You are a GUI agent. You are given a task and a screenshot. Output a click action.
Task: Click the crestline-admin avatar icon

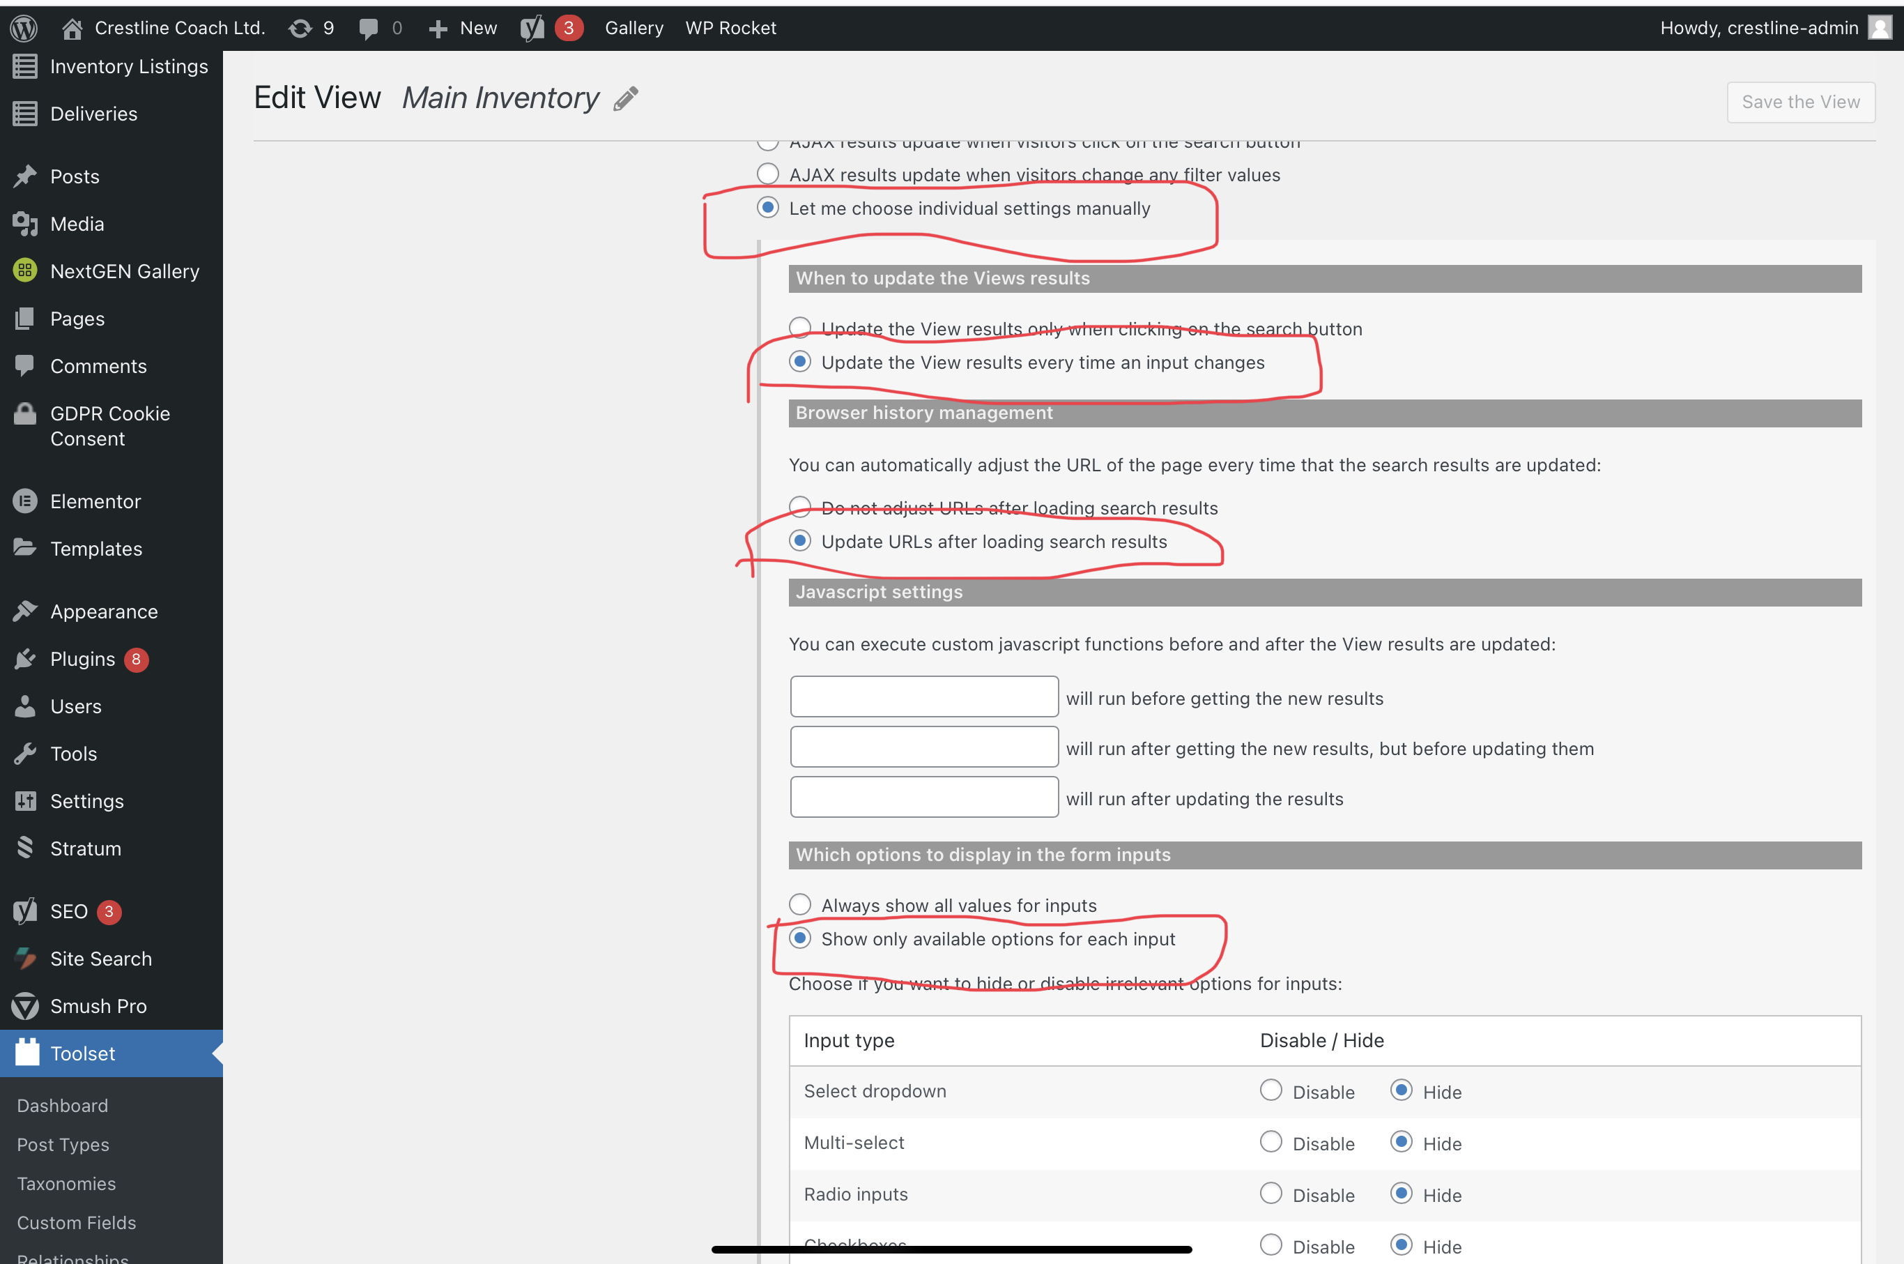1879,28
